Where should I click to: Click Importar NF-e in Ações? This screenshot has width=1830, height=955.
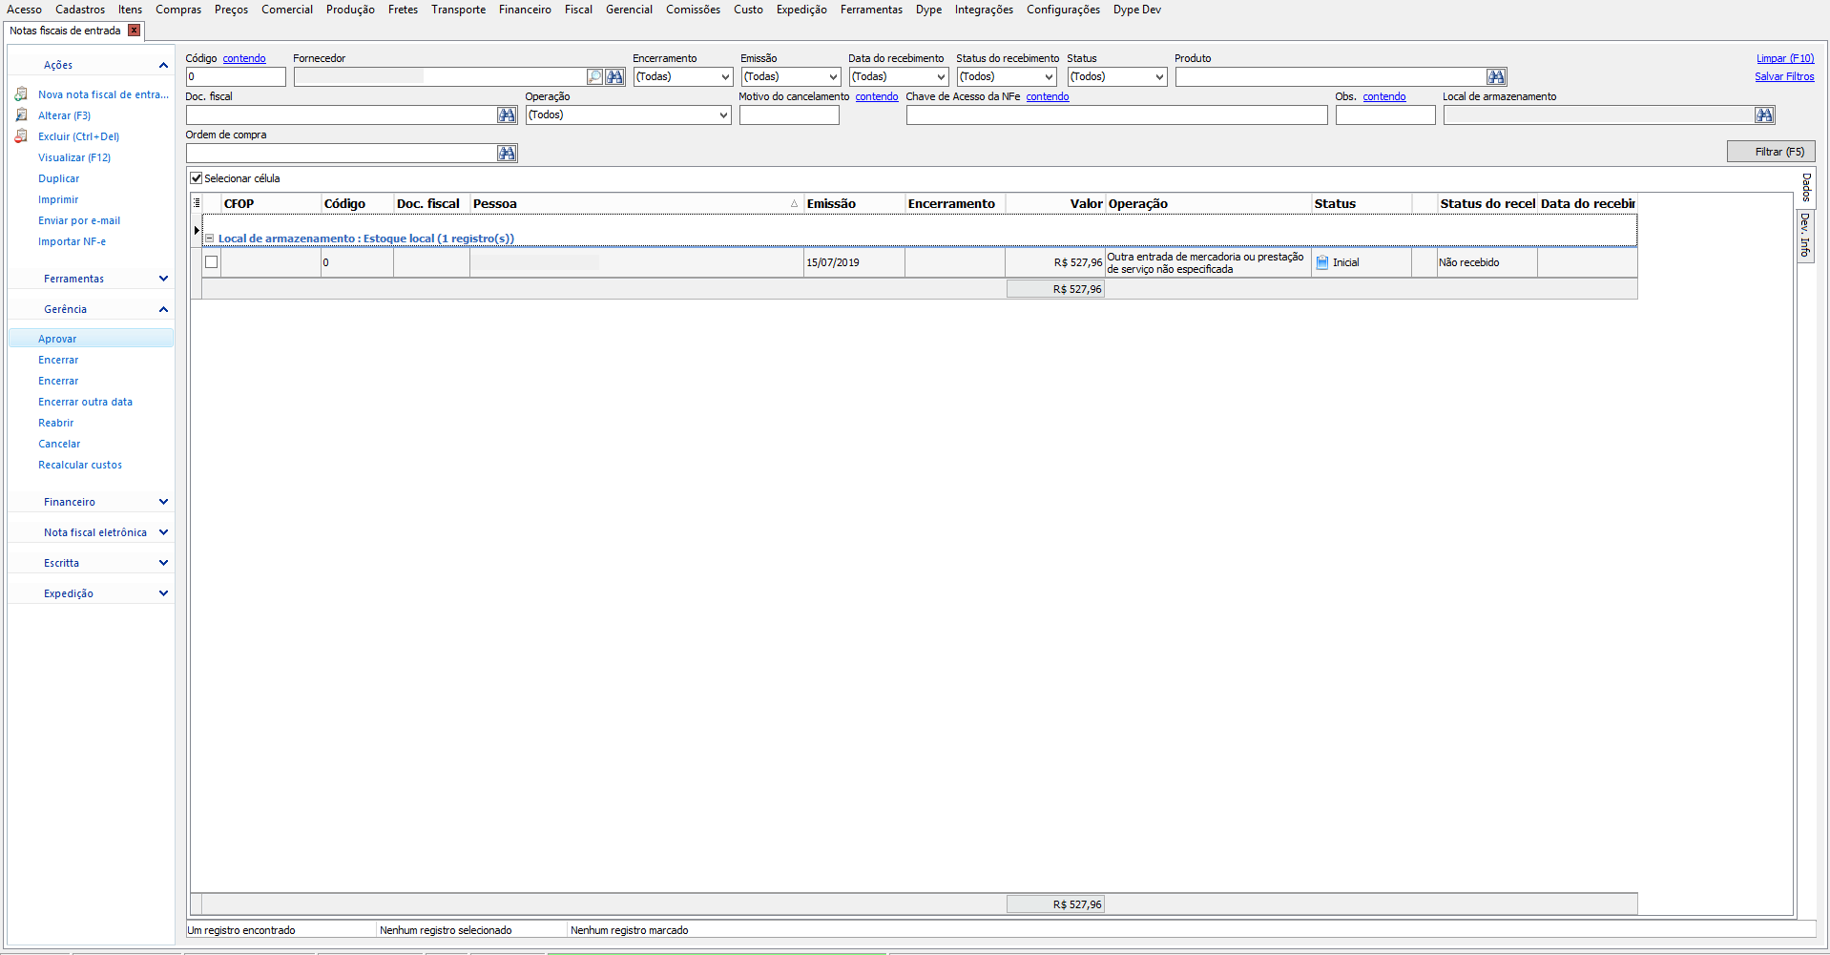pyautogui.click(x=73, y=241)
